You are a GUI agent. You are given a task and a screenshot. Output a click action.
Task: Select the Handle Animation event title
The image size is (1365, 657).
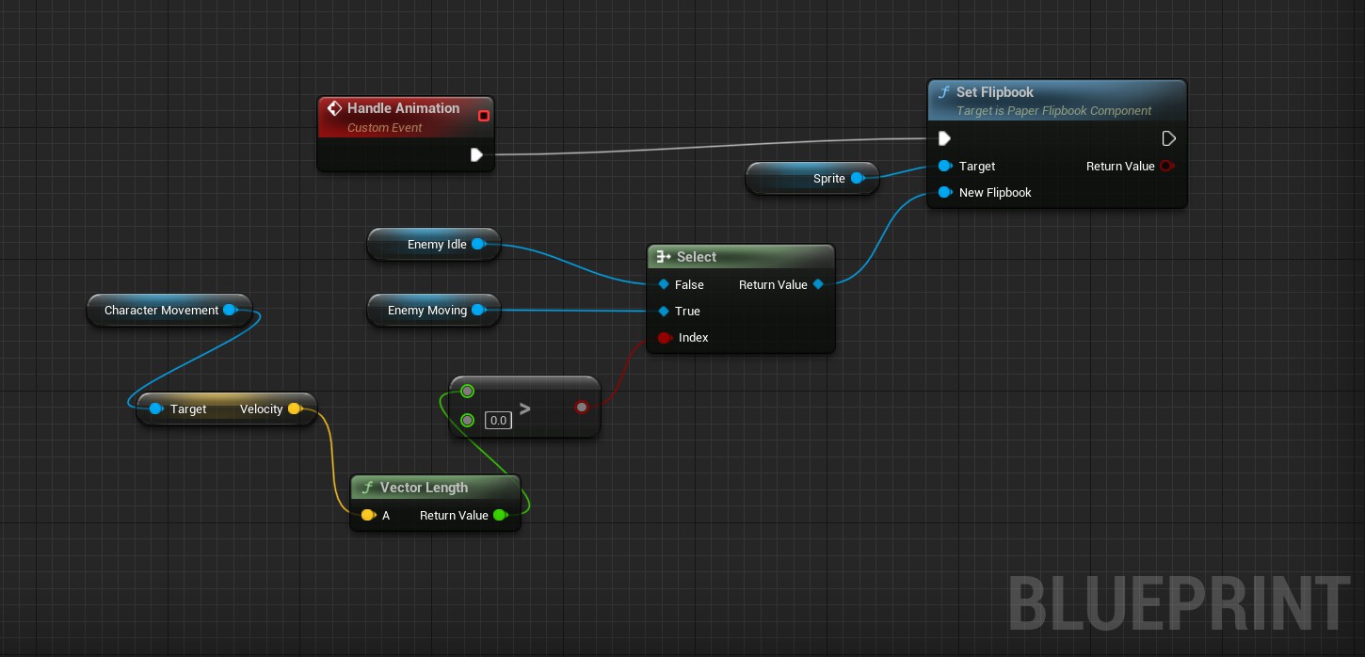coord(403,108)
